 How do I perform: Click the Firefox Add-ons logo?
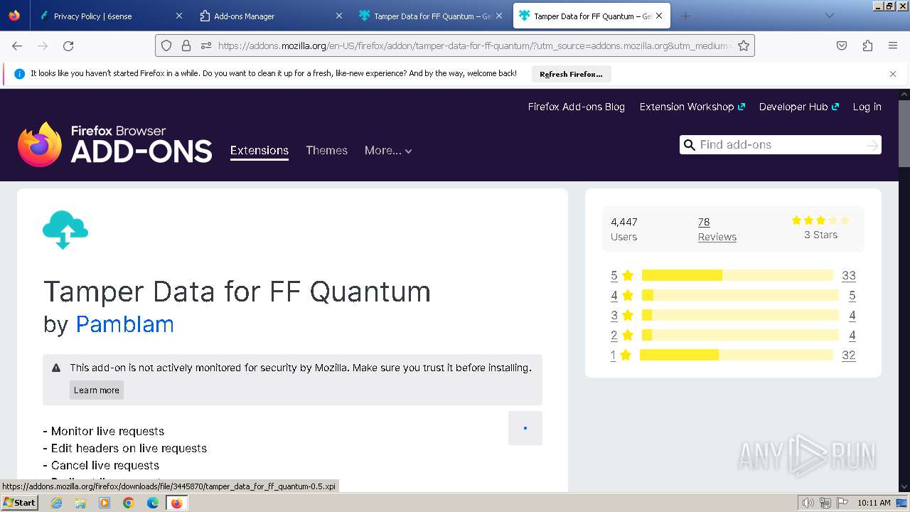point(114,144)
